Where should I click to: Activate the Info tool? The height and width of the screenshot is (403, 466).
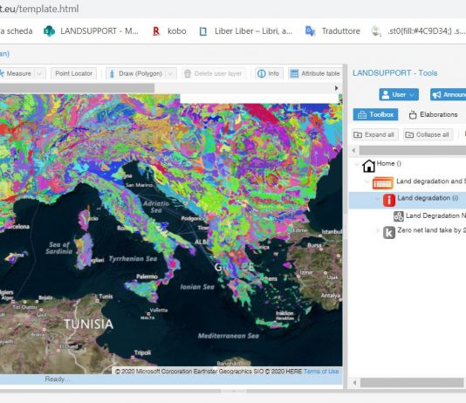269,73
